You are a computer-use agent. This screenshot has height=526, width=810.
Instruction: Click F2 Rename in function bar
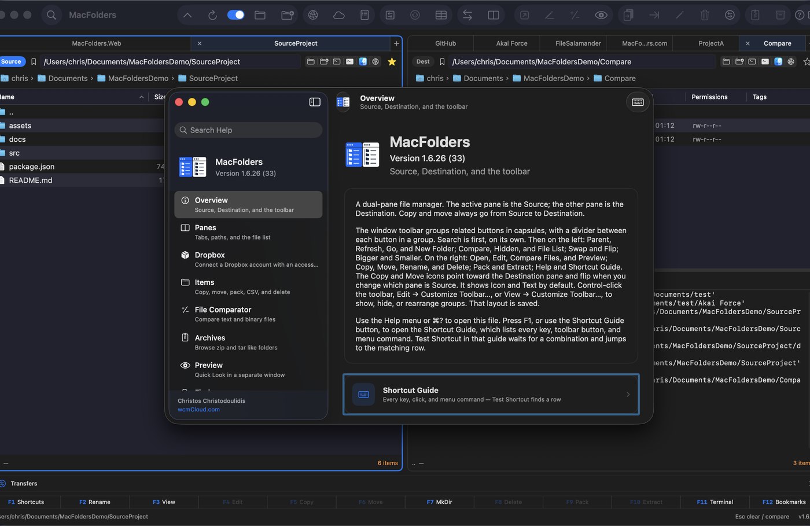95,502
